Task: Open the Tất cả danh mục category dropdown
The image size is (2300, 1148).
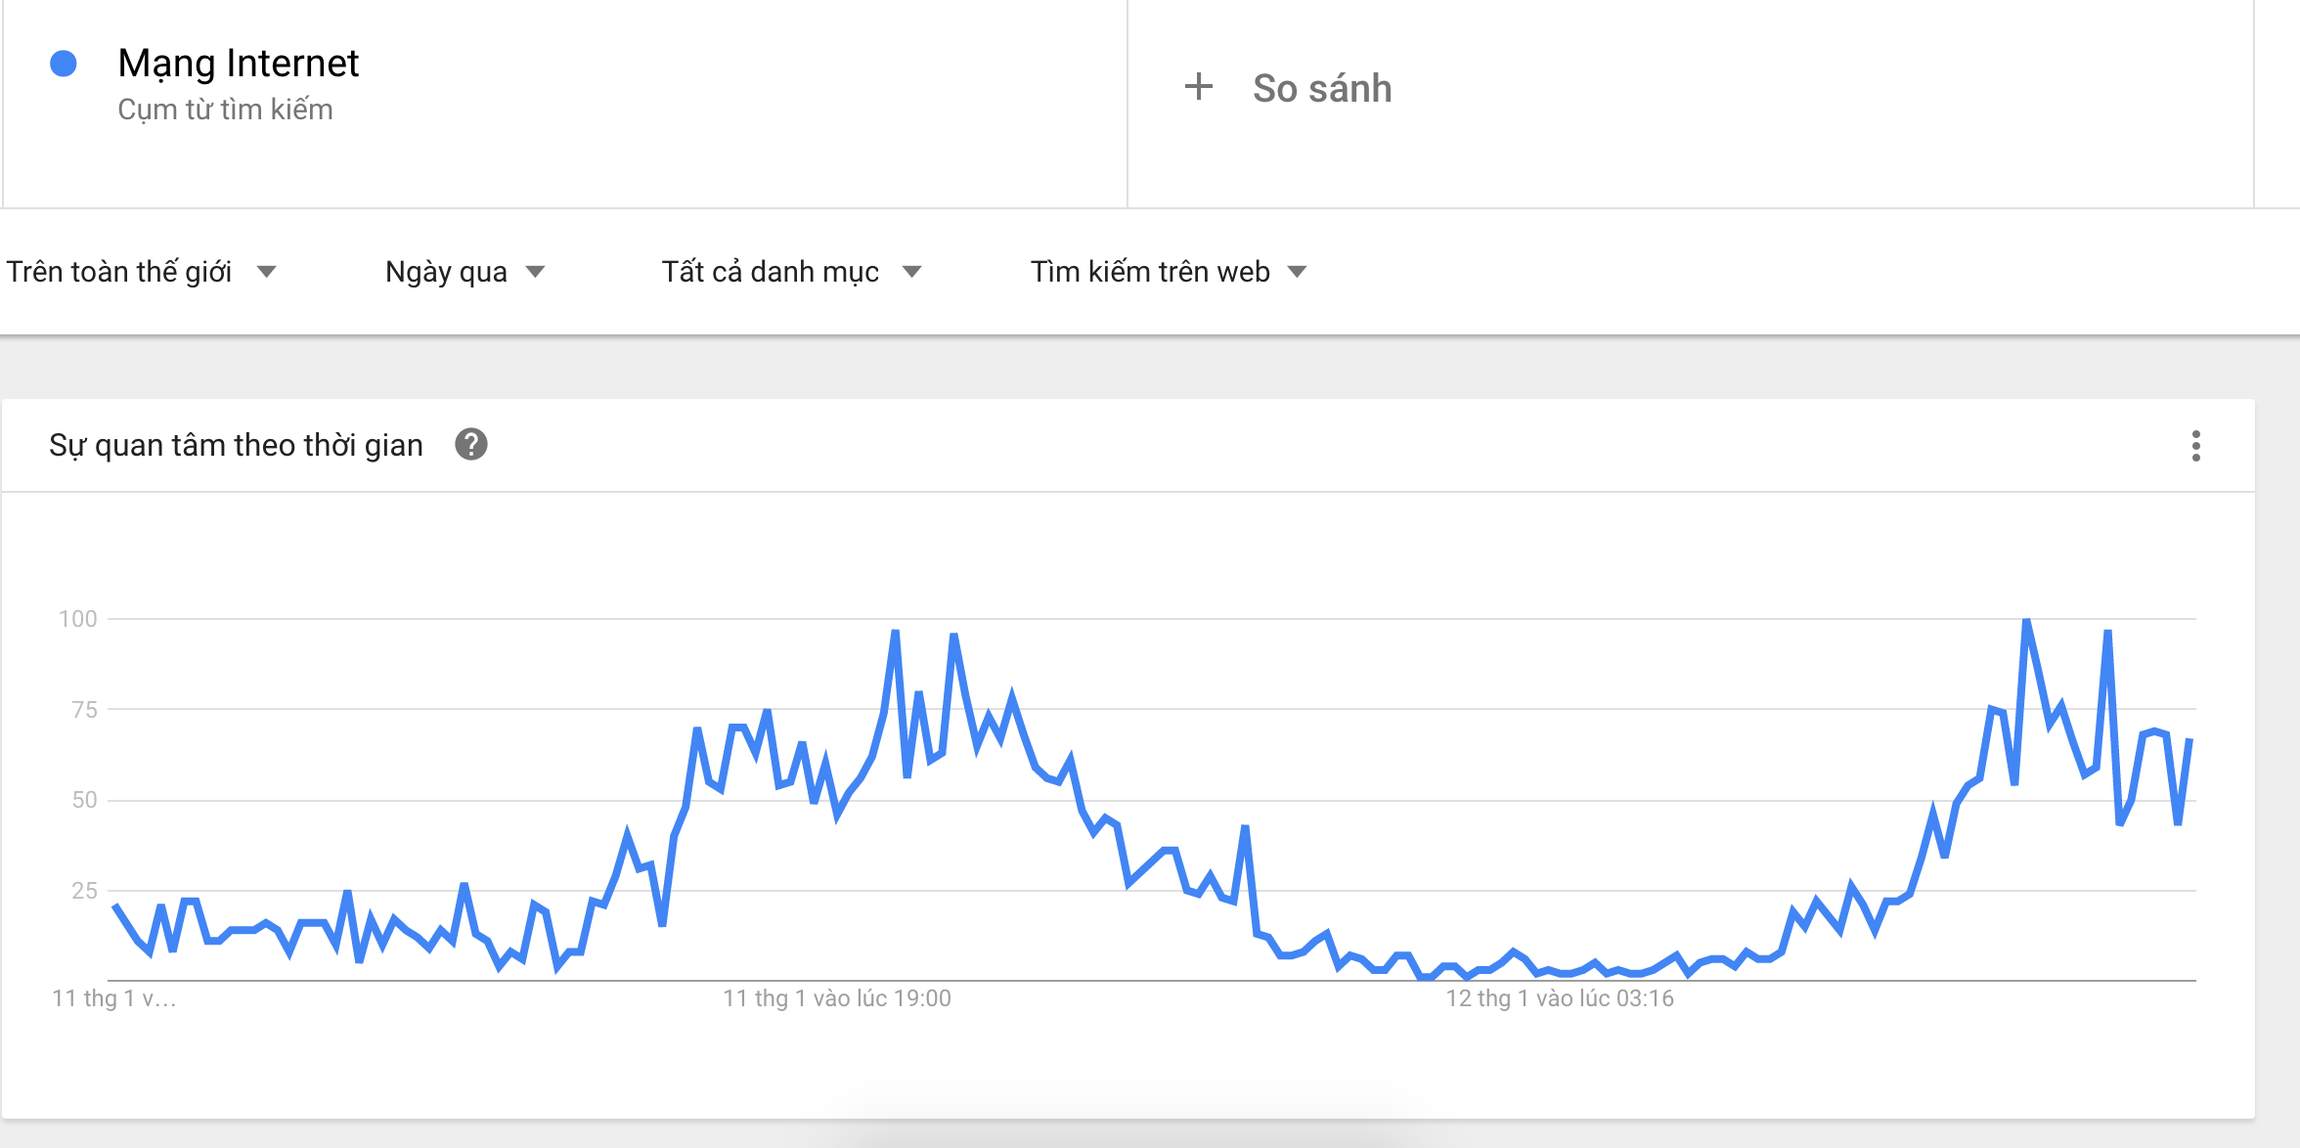Action: (770, 272)
